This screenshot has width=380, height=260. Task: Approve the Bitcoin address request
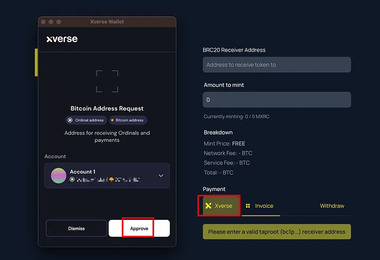[139, 228]
